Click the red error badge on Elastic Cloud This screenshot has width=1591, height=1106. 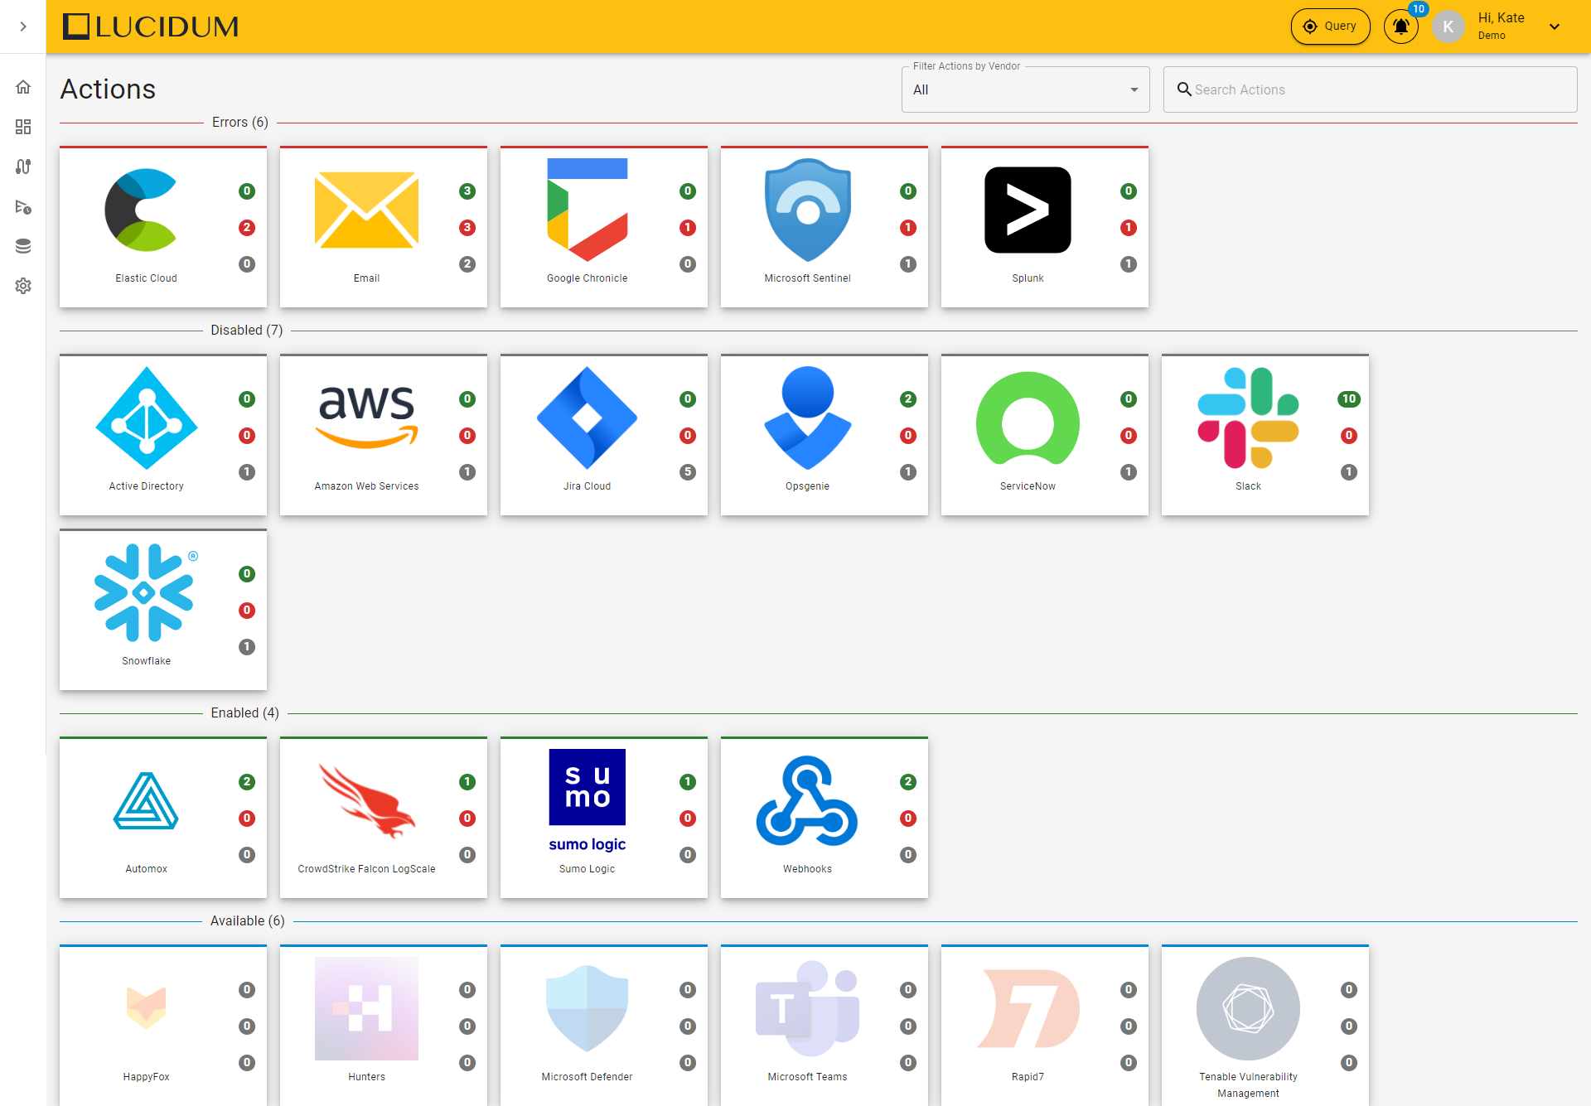(247, 228)
